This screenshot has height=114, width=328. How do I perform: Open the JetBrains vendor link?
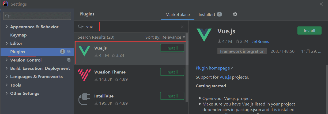(x=260, y=42)
